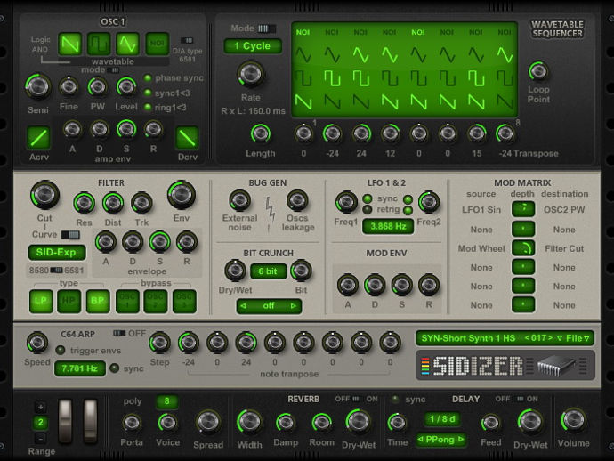This screenshot has height=461, width=614.
Task: Click the Acrv attack curve button
Action: 39,137
